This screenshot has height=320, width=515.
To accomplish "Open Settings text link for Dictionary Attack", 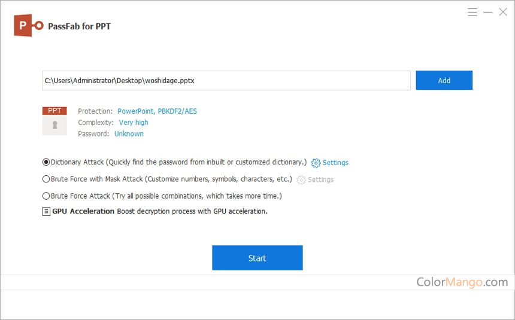I will 335,163.
